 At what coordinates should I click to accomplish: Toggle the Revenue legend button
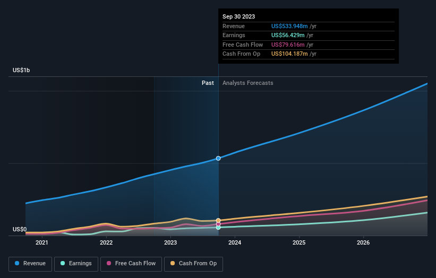(x=30, y=264)
